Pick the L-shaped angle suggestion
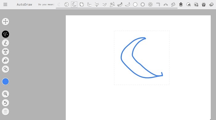Image resolution: width=216 pixels, height=120 pixels. pos(89,5)
